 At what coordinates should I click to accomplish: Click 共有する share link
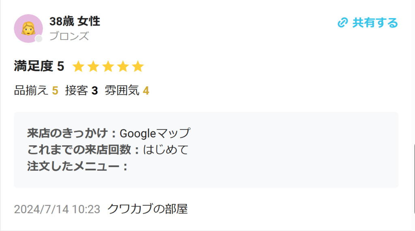pos(368,23)
